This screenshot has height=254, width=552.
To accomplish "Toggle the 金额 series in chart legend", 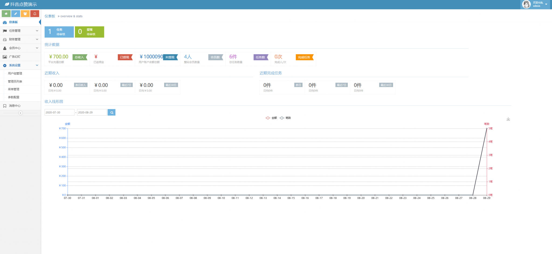I will pos(271,118).
